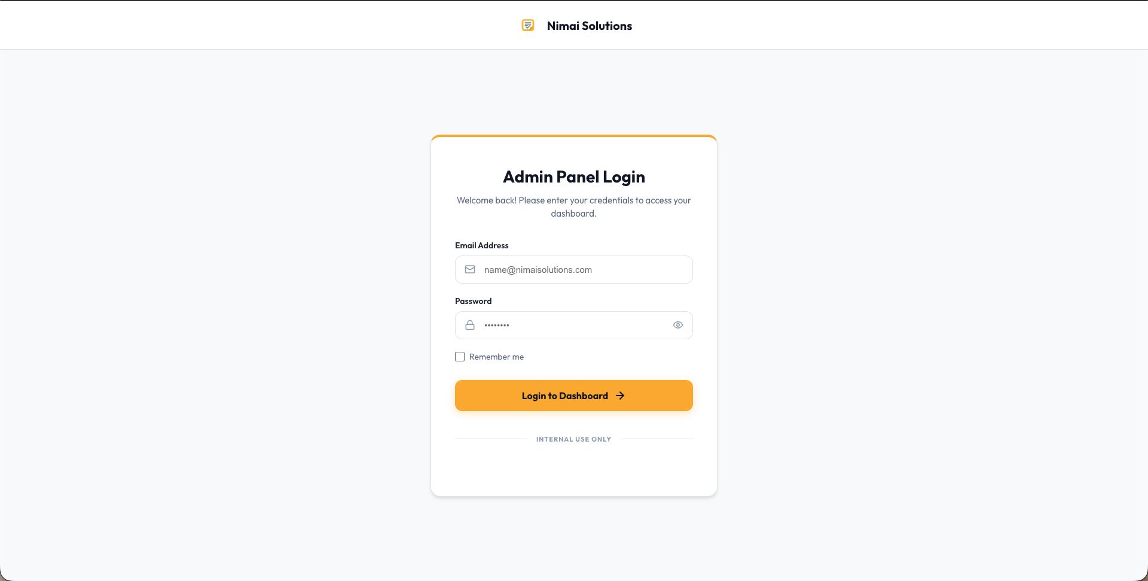Click the masked dots in password field
The image size is (1148, 581).
pos(496,326)
